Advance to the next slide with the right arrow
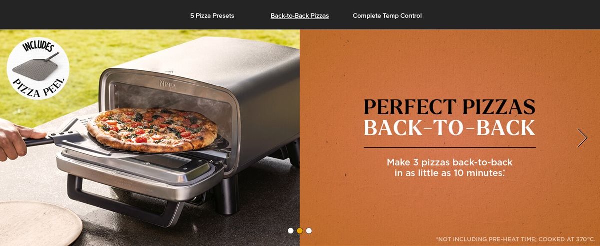Screen dimensions: 600x246 click(x=582, y=138)
